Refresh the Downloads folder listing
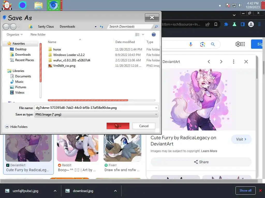The image size is (265, 198). point(101,27)
